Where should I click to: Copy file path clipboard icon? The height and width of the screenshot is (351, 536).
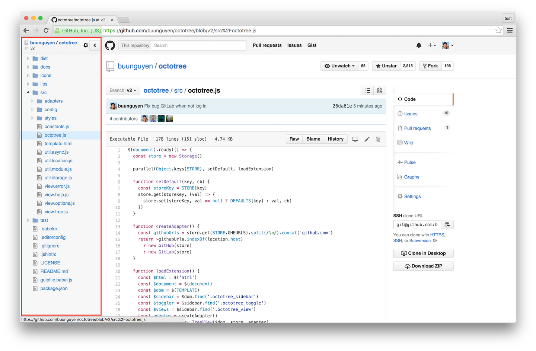click(x=380, y=90)
